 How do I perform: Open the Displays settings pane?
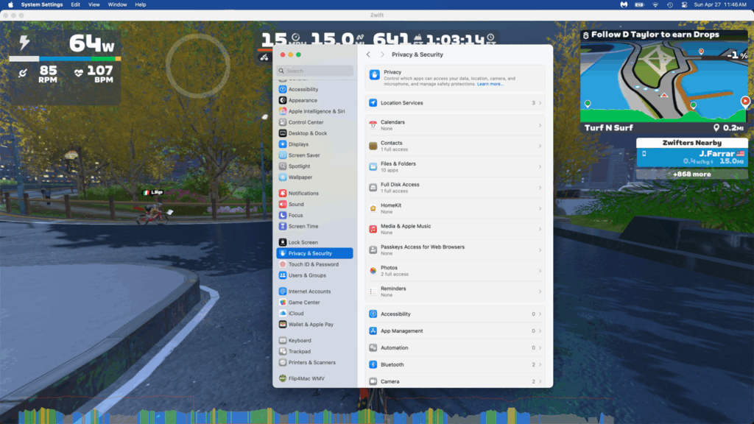point(315,145)
